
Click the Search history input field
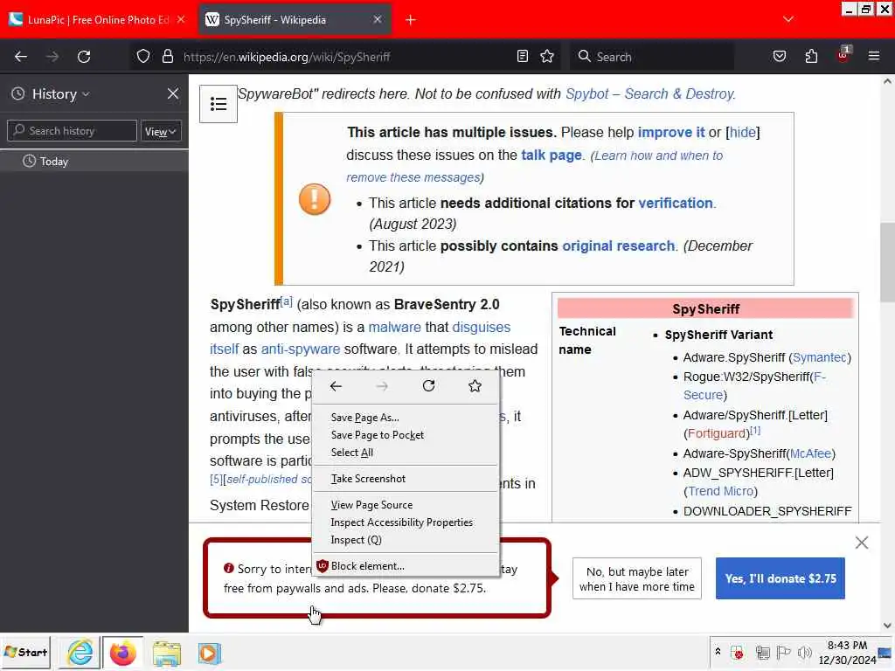point(72,131)
